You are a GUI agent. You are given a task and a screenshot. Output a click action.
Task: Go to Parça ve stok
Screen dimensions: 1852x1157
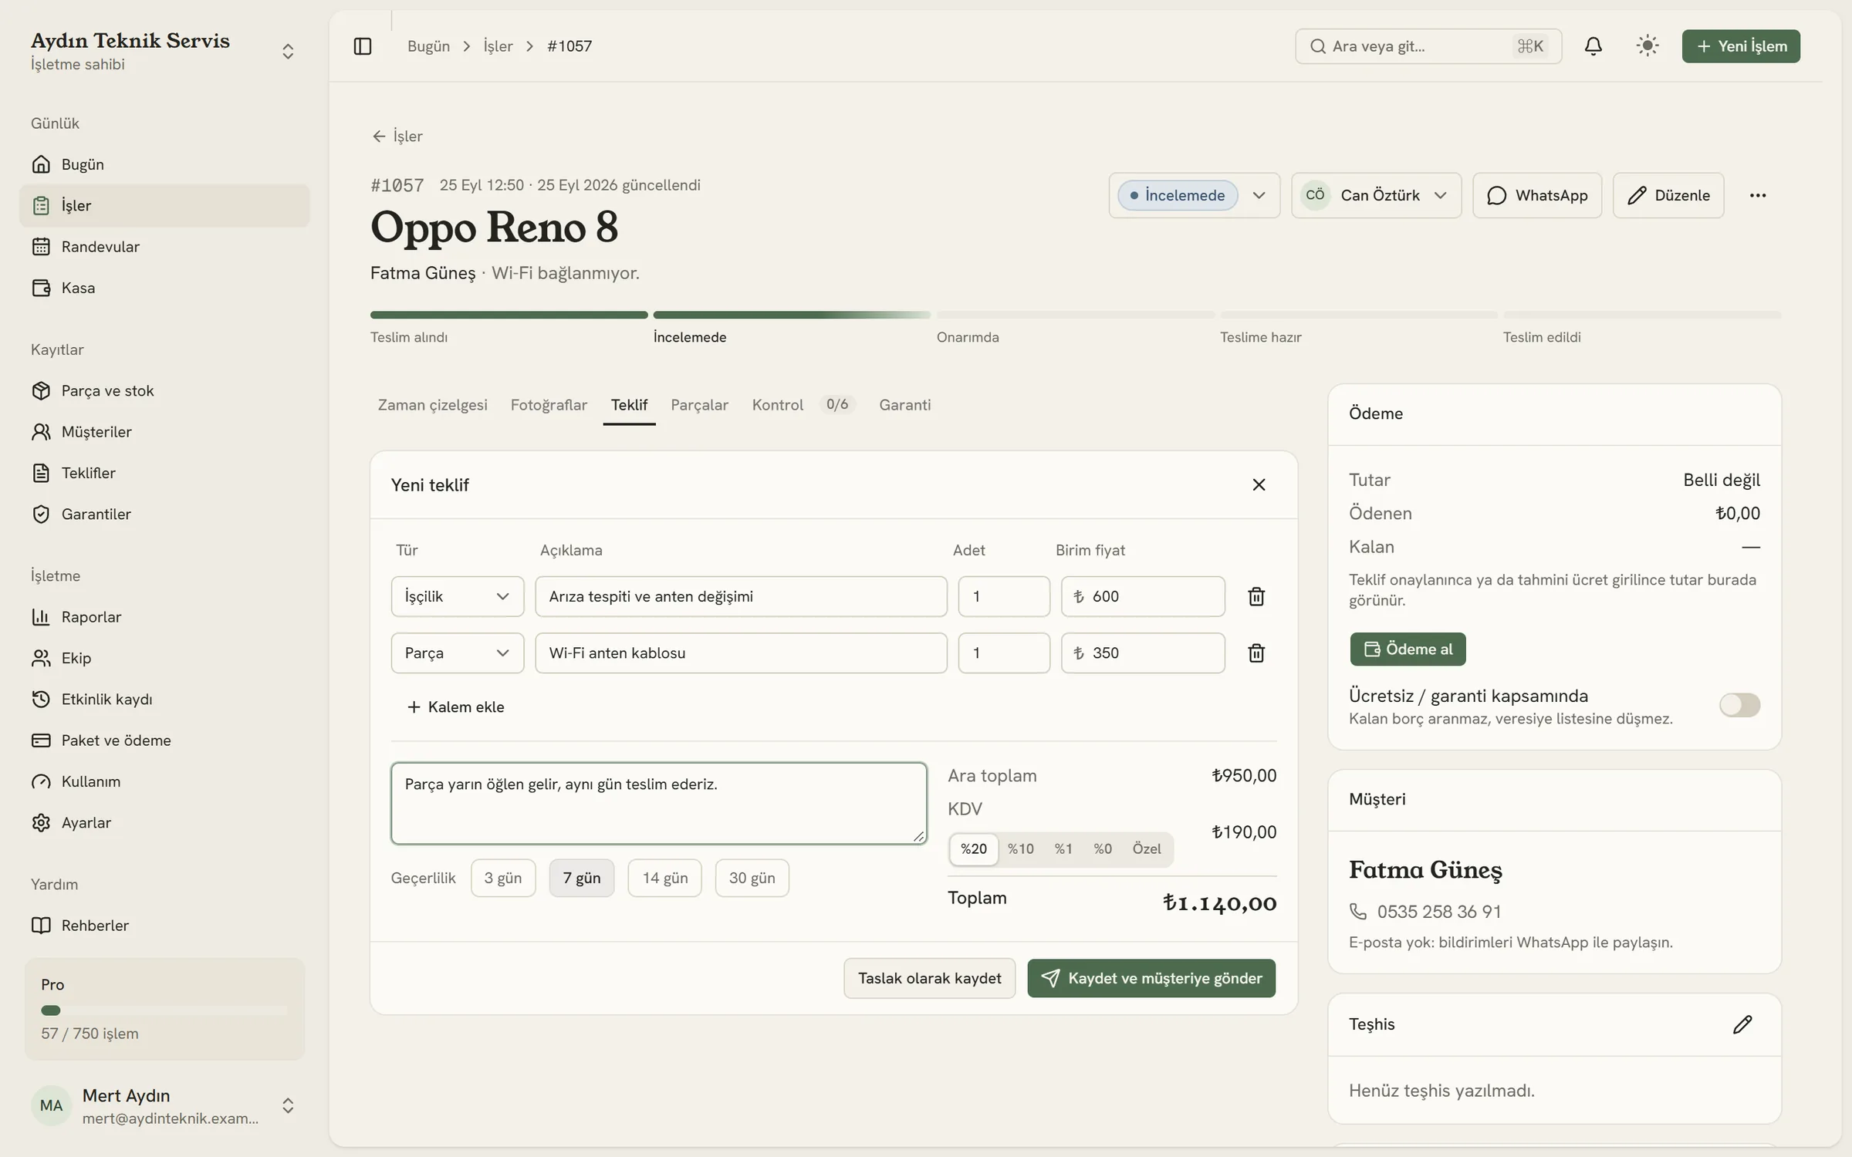(x=164, y=390)
